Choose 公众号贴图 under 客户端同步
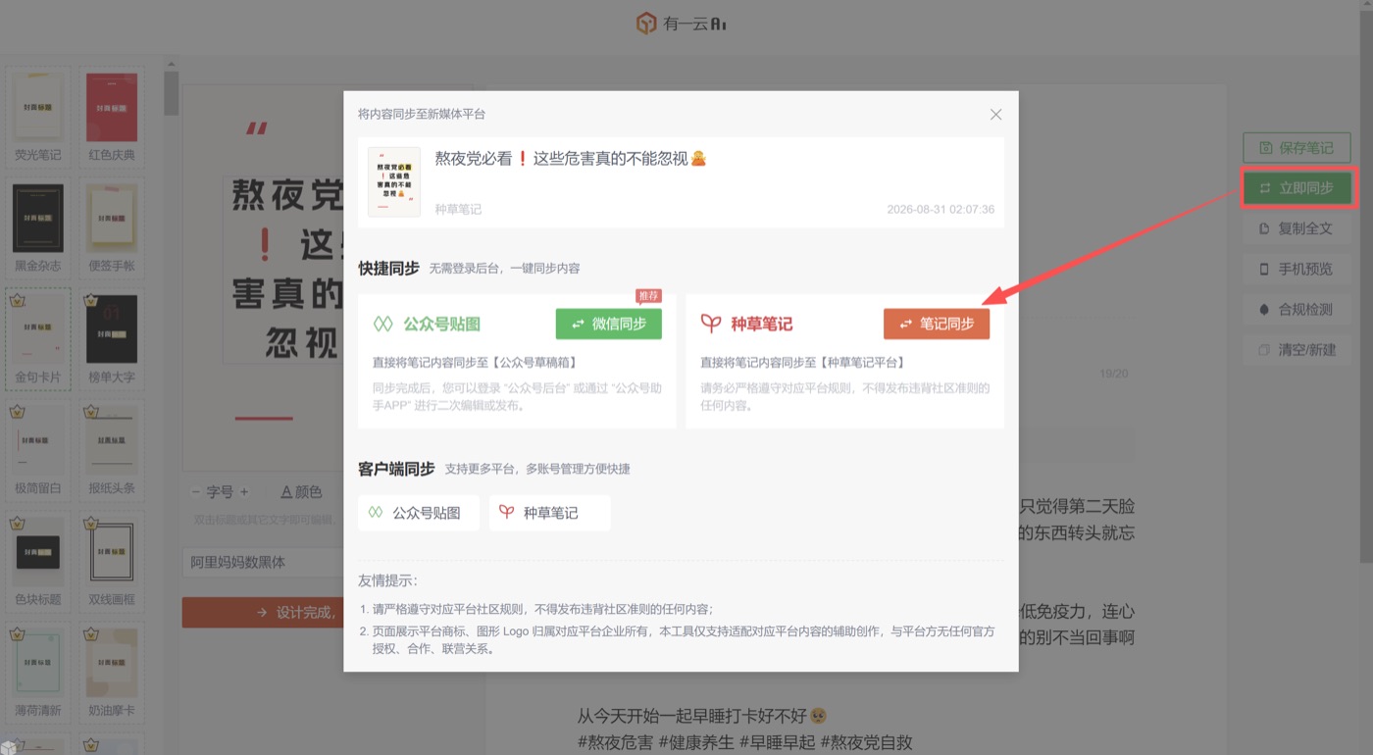This screenshot has width=1373, height=755. coord(419,513)
